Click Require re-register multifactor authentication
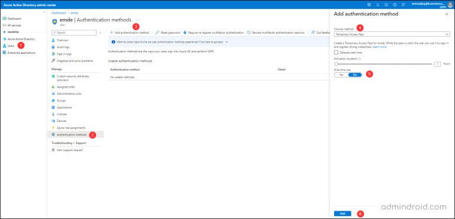 click(x=213, y=33)
